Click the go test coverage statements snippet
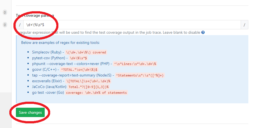267x128 pixels. (x=96, y=93)
